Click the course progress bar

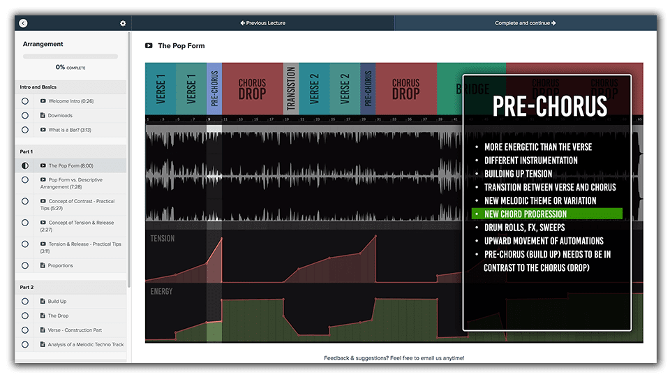coord(70,57)
